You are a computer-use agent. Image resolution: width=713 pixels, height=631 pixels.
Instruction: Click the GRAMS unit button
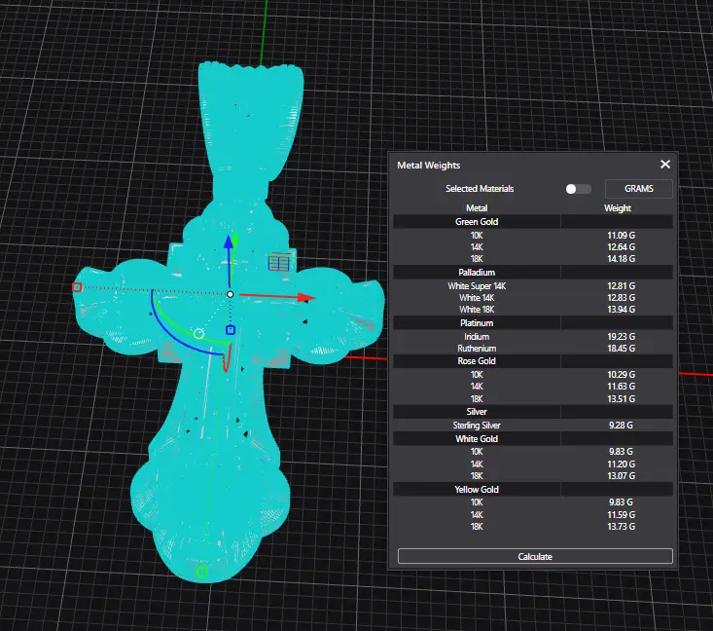tap(638, 188)
